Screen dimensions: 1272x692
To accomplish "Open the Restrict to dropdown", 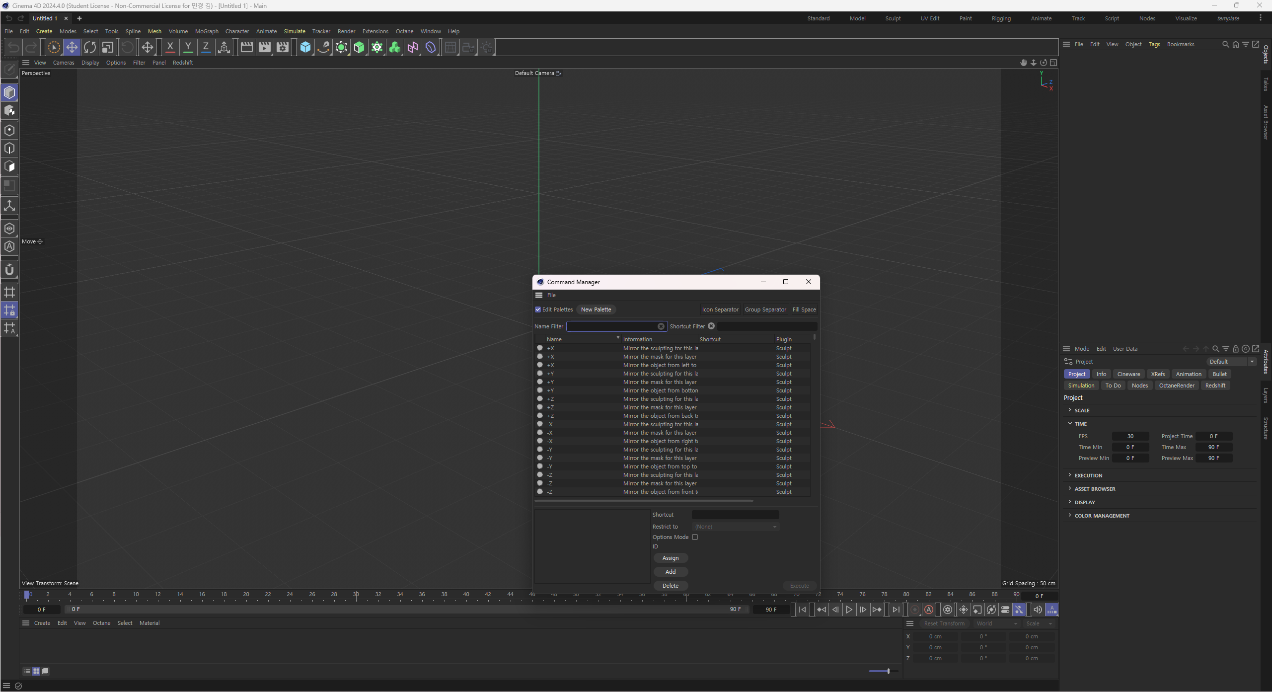I will [x=735, y=527].
